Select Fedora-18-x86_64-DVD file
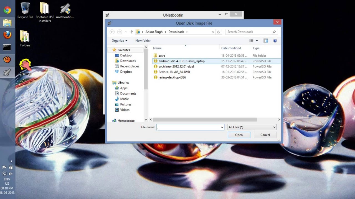Screen dimensions: 355x199 (174, 72)
